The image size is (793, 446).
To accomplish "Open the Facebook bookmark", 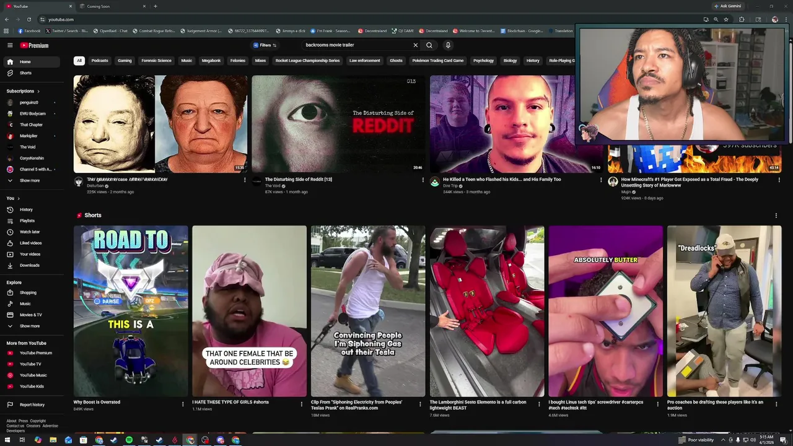I will coord(30,31).
